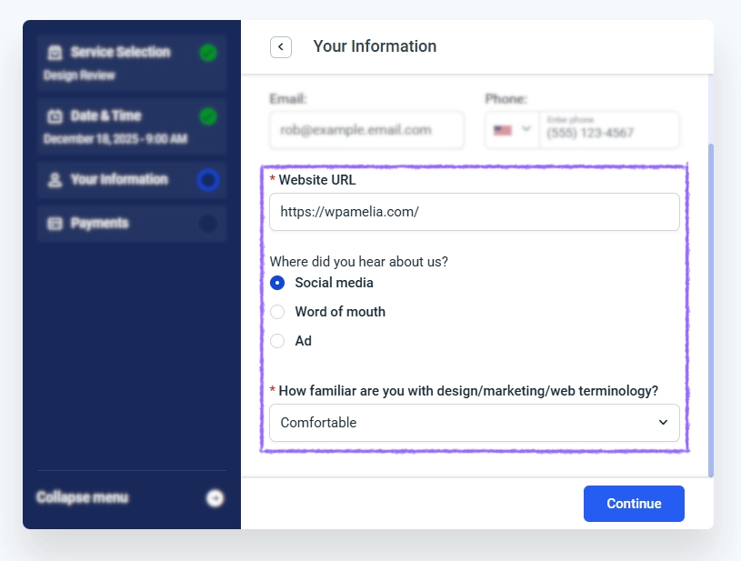
Task: Click the chevron arrow in Comfortable dropdown
Action: 663,423
